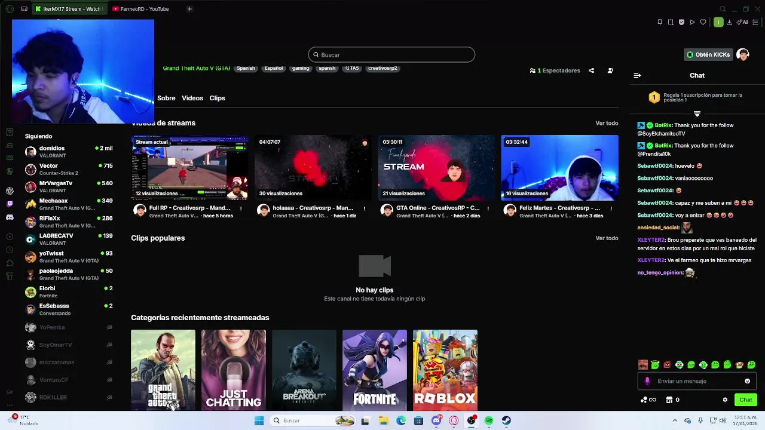765x430 pixels.
Task: Open Twitch from the browser sidebar
Action: coord(10,204)
